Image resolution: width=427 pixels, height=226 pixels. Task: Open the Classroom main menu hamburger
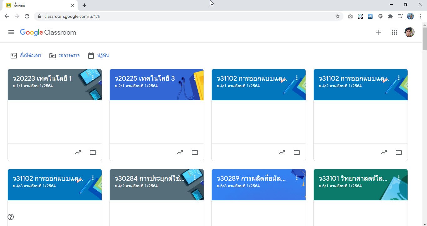click(11, 32)
